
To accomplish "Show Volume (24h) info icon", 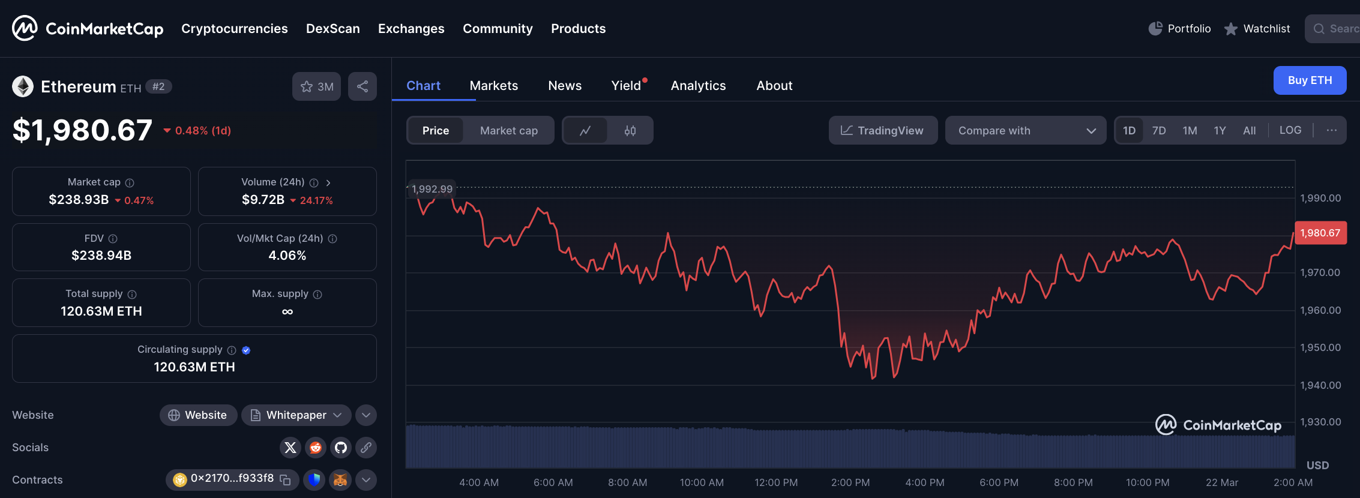I will (314, 182).
